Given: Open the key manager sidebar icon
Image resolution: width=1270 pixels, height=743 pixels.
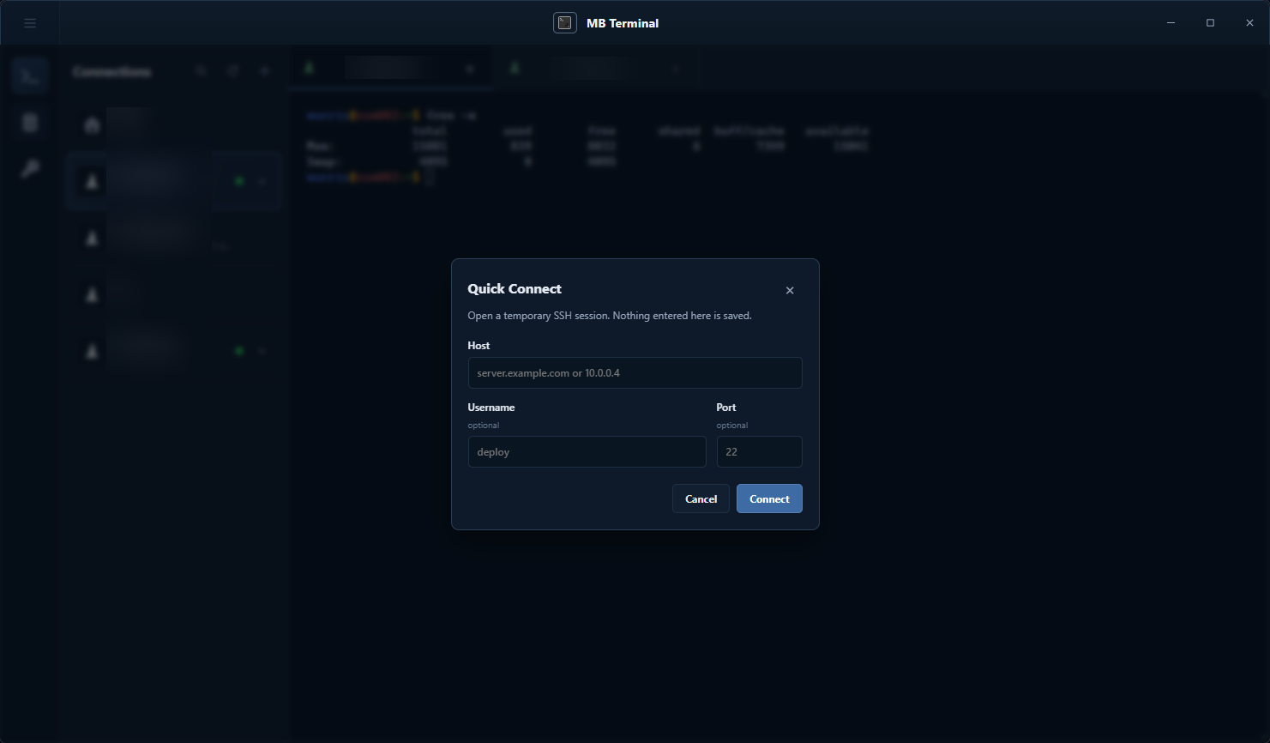Looking at the screenshot, I should point(30,169).
